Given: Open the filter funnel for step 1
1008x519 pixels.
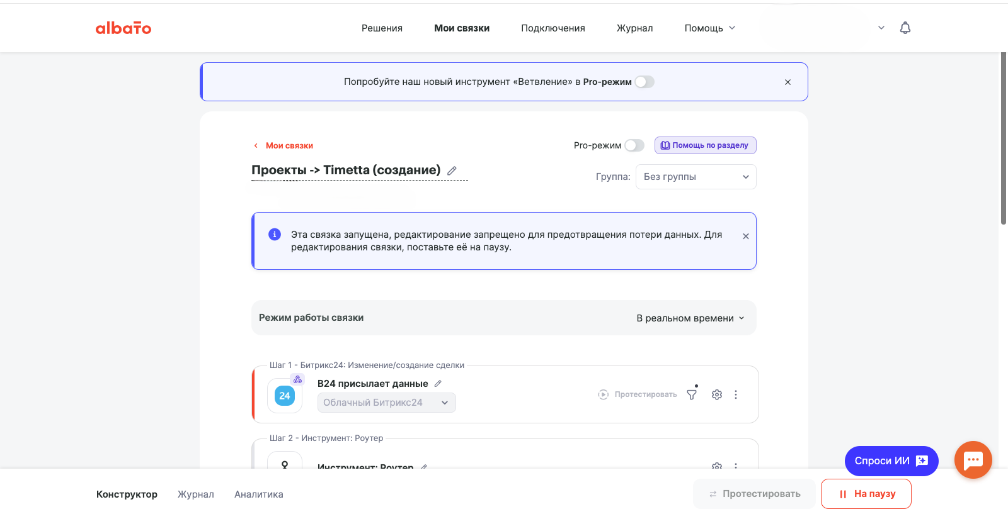Looking at the screenshot, I should pos(692,394).
